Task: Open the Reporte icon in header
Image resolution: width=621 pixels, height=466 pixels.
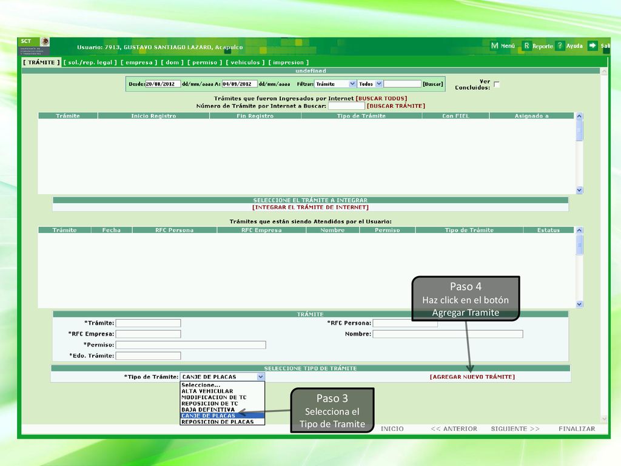Action: point(526,46)
